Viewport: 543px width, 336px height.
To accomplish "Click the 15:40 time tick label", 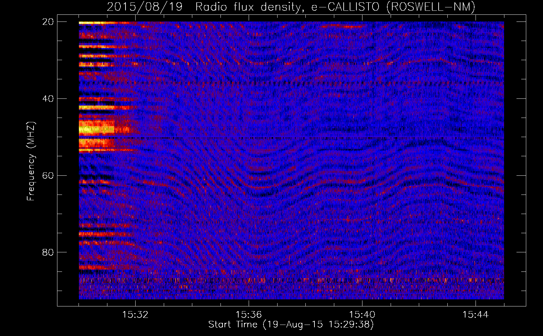I will coord(362,314).
